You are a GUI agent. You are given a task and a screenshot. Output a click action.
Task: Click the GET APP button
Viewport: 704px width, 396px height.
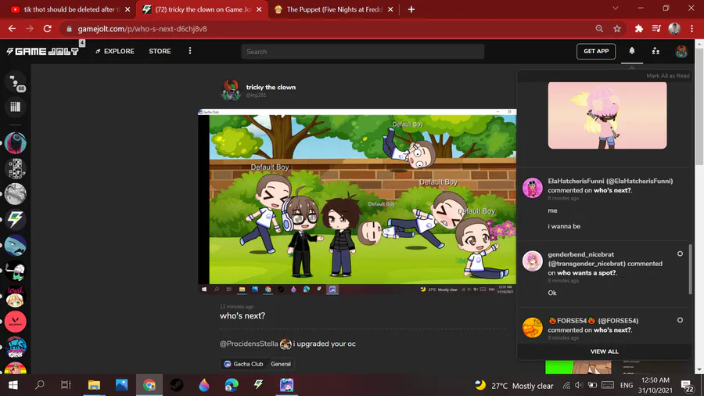[x=596, y=51]
